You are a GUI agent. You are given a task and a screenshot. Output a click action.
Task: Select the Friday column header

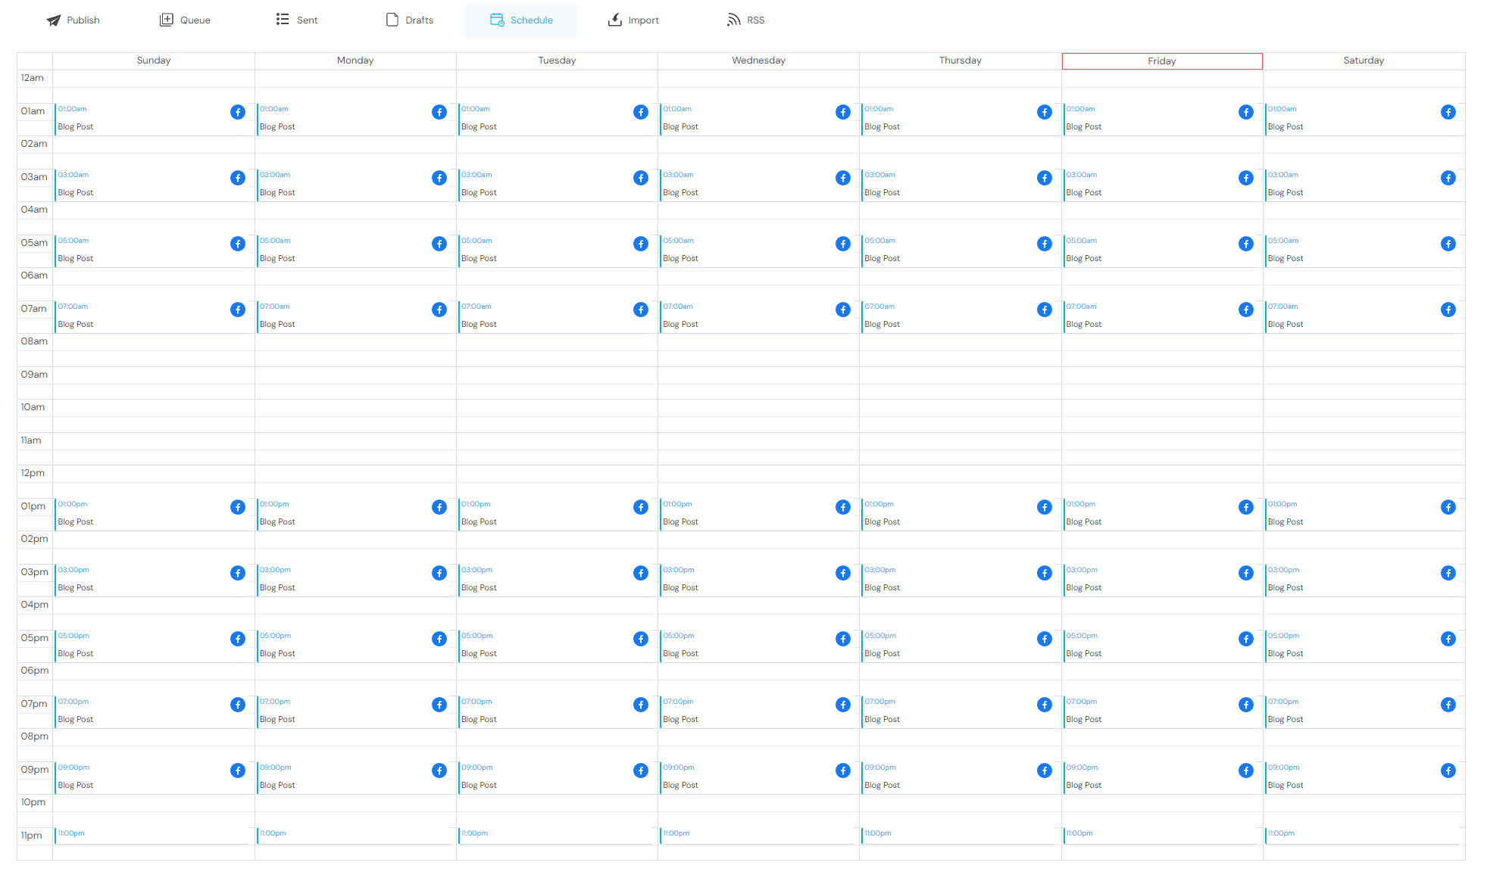coord(1161,61)
